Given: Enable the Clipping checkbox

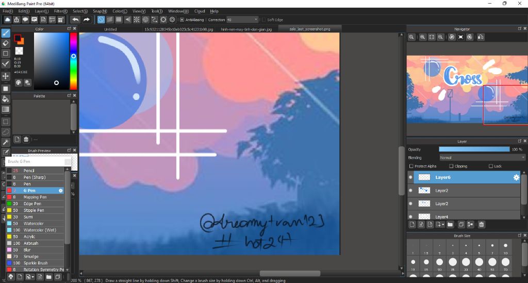Looking at the screenshot, I should [451, 166].
